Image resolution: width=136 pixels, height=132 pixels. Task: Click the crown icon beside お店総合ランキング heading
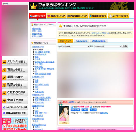pos(61,26)
